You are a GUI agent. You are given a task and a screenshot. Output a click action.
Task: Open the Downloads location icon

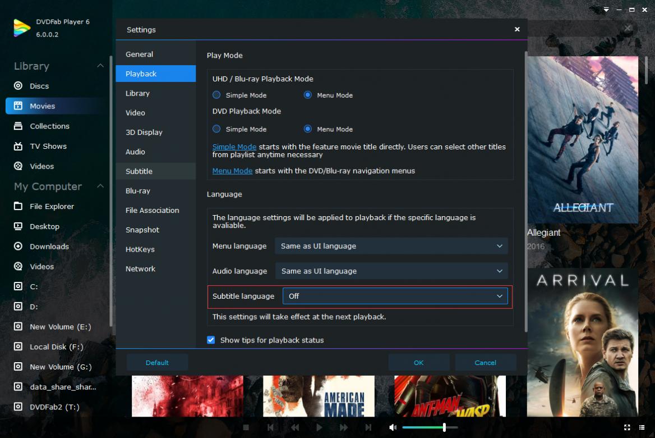pos(18,246)
